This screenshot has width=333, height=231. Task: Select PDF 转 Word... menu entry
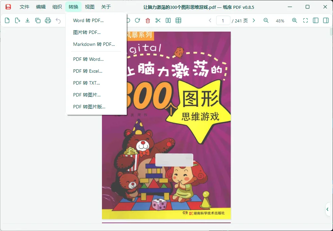(96, 59)
